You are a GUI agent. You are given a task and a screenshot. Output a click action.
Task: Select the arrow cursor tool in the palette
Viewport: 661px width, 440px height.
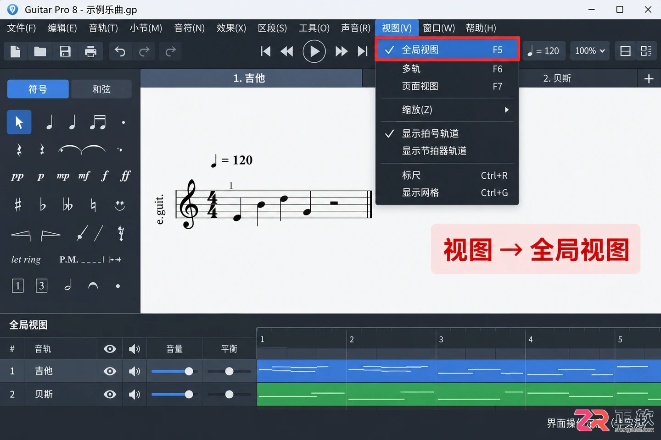click(x=19, y=122)
